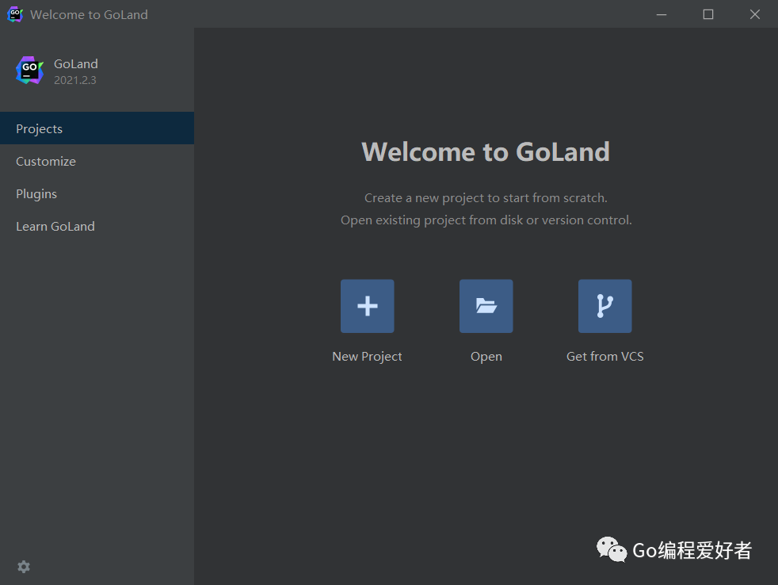The height and width of the screenshot is (585, 778).
Task: Go to the Learn GoLand tab
Action: [x=97, y=227]
